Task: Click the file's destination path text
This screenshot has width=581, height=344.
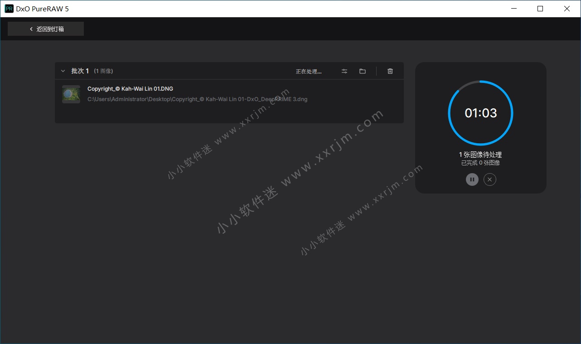Action: [x=197, y=99]
